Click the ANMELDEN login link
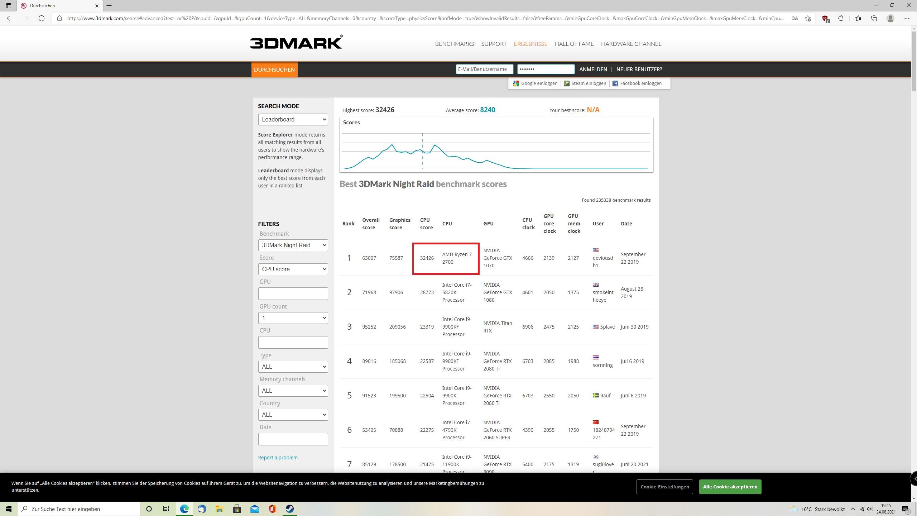Image resolution: width=917 pixels, height=516 pixels. pyautogui.click(x=593, y=70)
